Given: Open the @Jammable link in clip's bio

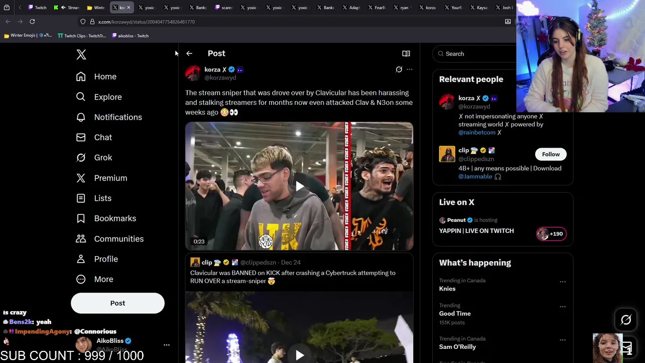Looking at the screenshot, I should [475, 176].
